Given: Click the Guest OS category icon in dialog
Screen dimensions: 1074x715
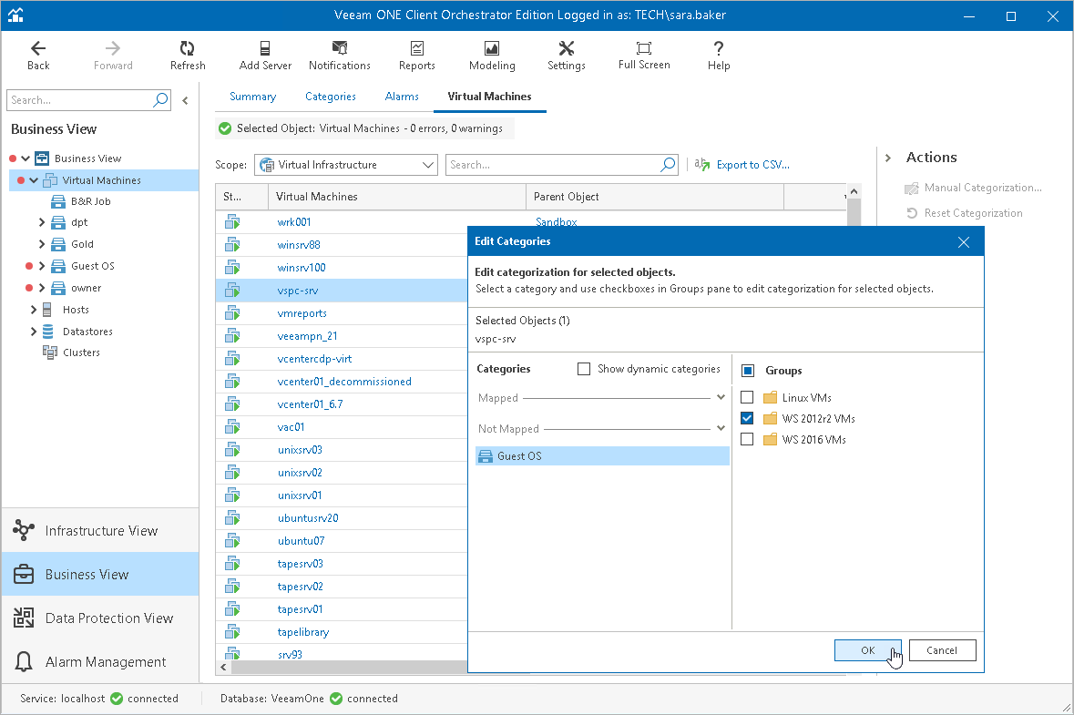Looking at the screenshot, I should (x=486, y=456).
